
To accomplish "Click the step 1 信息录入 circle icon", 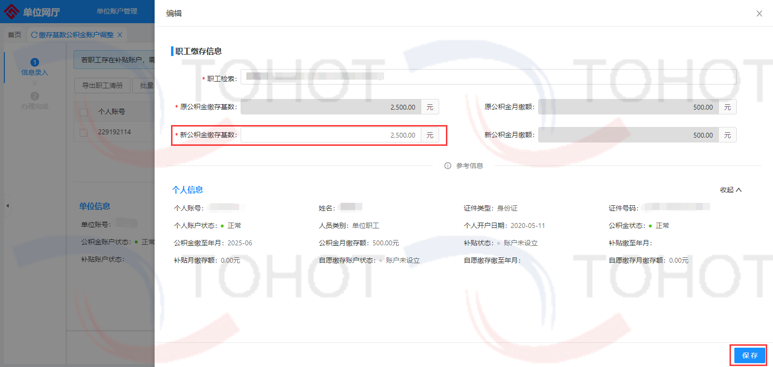I will [35, 62].
